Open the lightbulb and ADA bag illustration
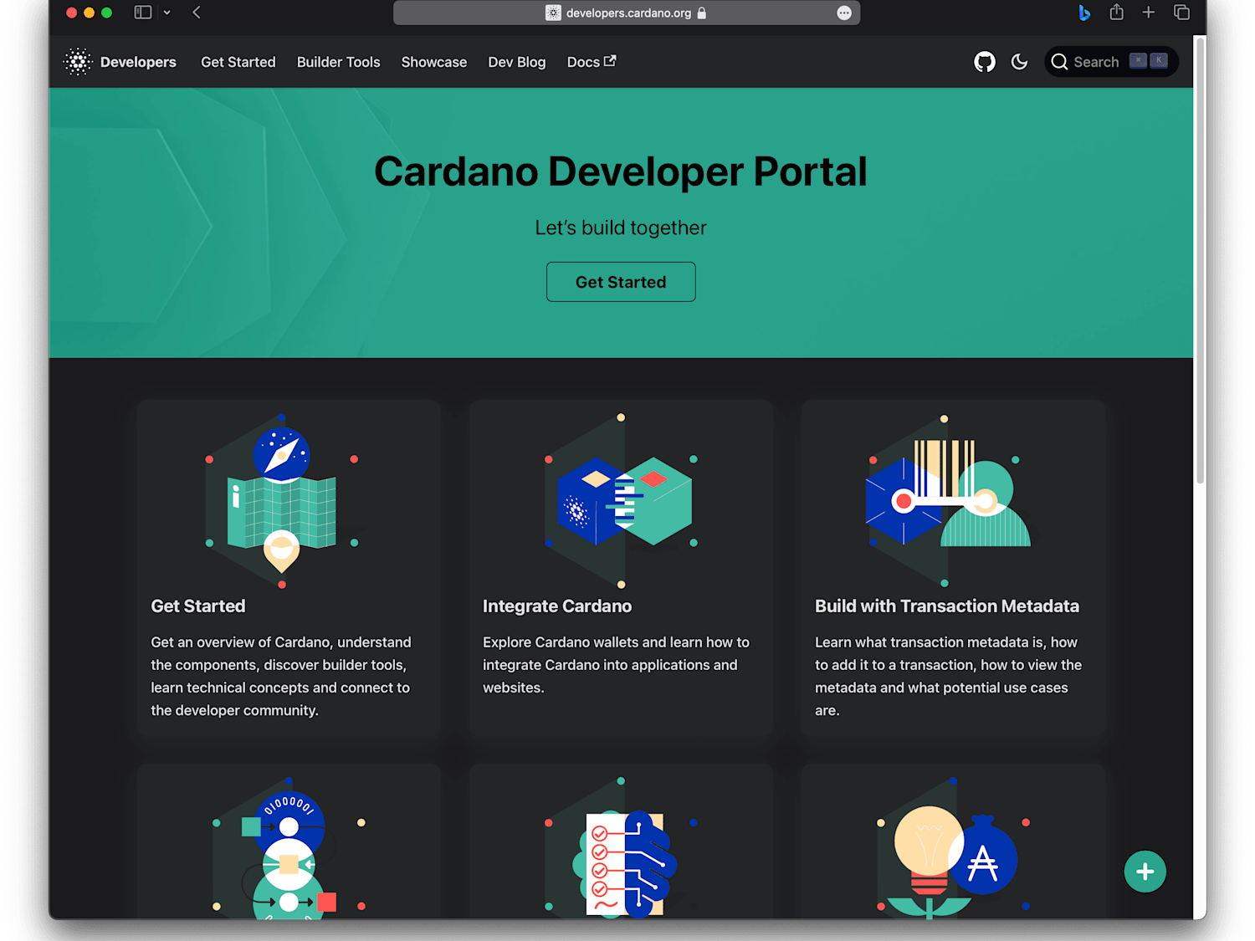Screen dimensions: 1255x941 953,849
